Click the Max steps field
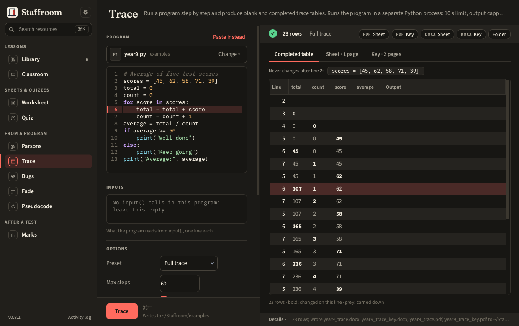519x326 pixels. [180, 283]
